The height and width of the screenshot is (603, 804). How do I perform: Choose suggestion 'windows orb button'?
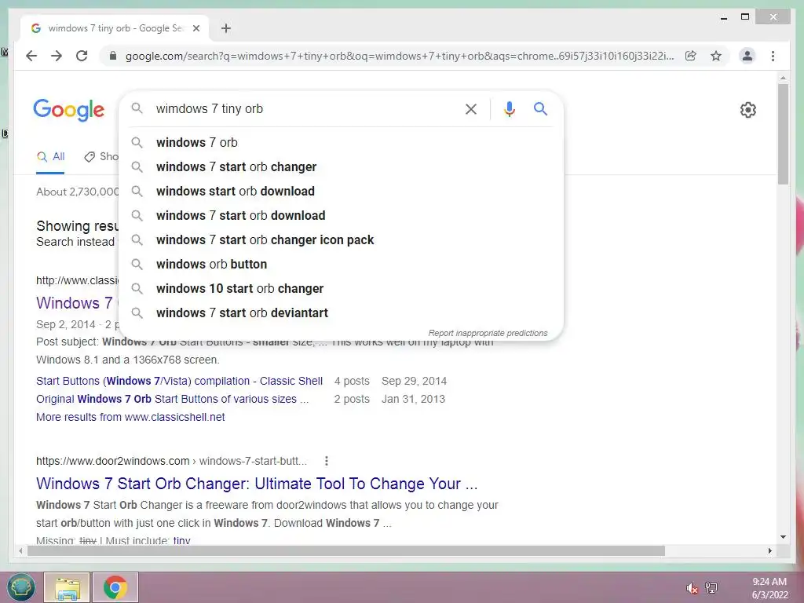341,264
